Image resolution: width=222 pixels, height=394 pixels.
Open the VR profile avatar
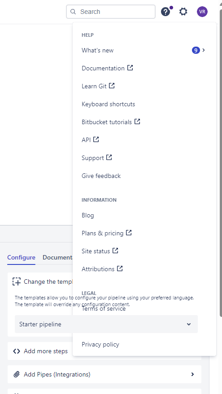202,12
